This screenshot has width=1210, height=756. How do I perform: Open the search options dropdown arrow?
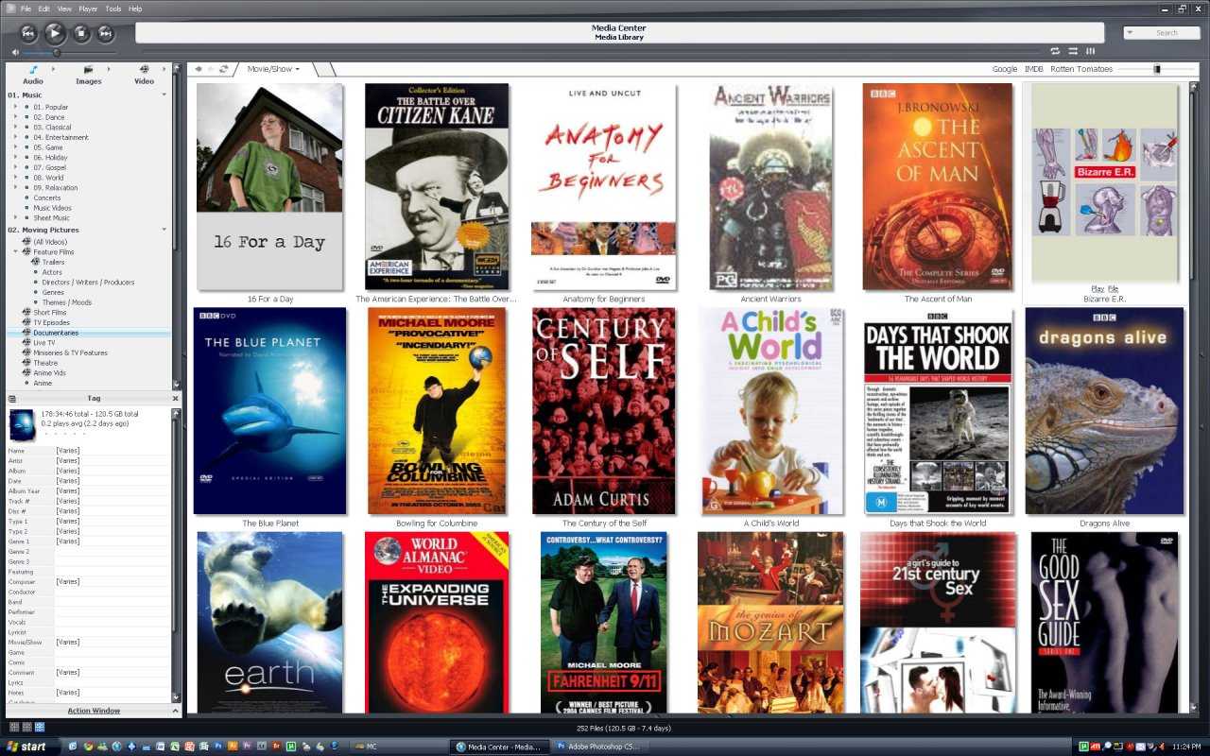pos(1131,33)
